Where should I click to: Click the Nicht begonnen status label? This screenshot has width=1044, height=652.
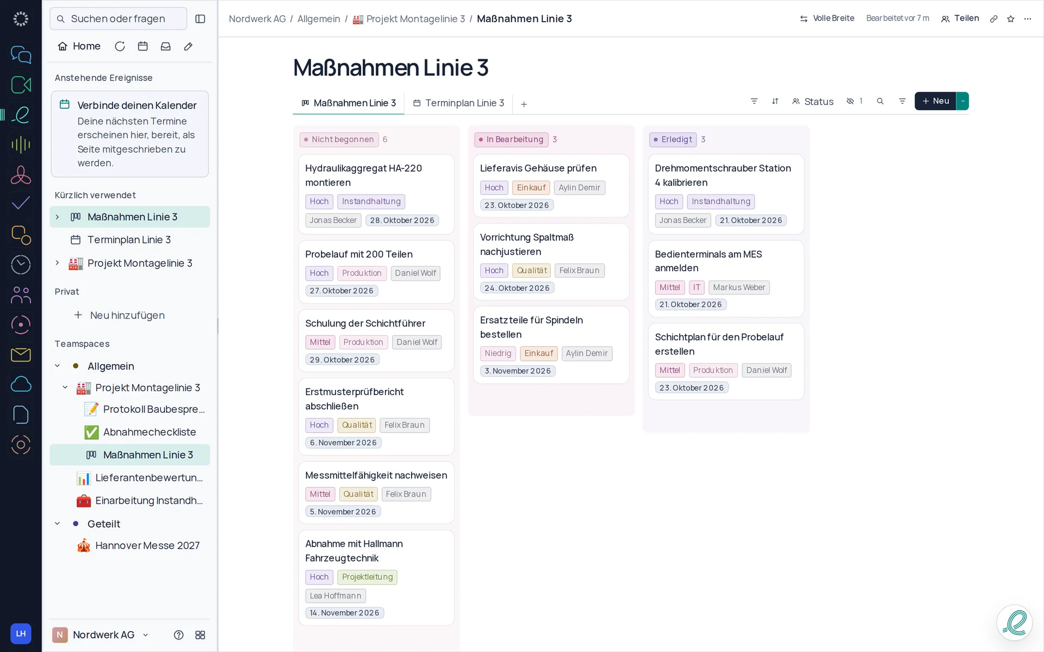339,139
